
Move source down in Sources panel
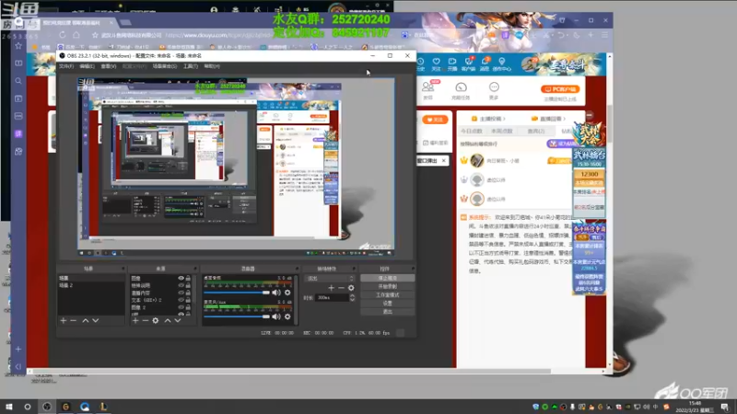178,320
